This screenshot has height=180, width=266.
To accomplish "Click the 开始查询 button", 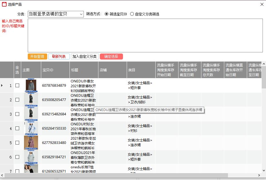I will tap(37, 56).
